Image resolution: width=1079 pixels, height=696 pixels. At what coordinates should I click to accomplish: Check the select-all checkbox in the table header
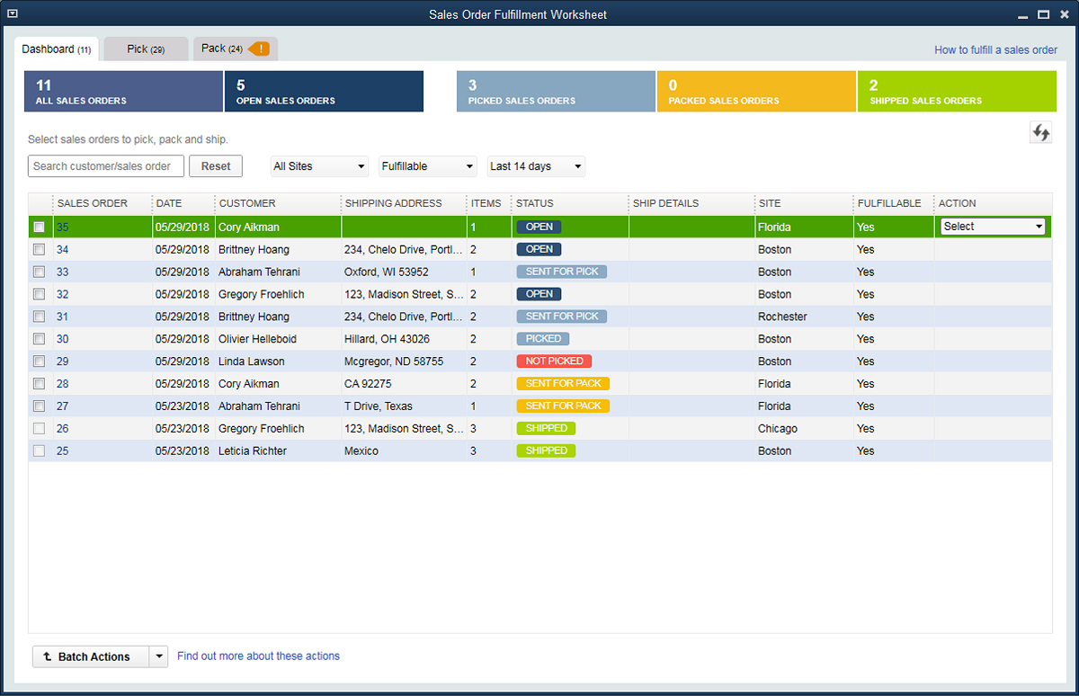[x=39, y=204]
